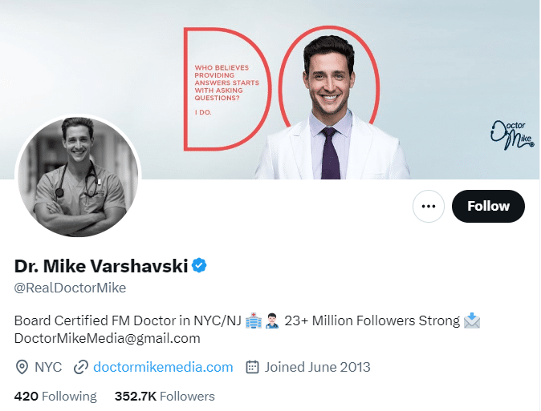View the 420 Following list
The height and width of the screenshot is (411, 541).
click(x=55, y=396)
